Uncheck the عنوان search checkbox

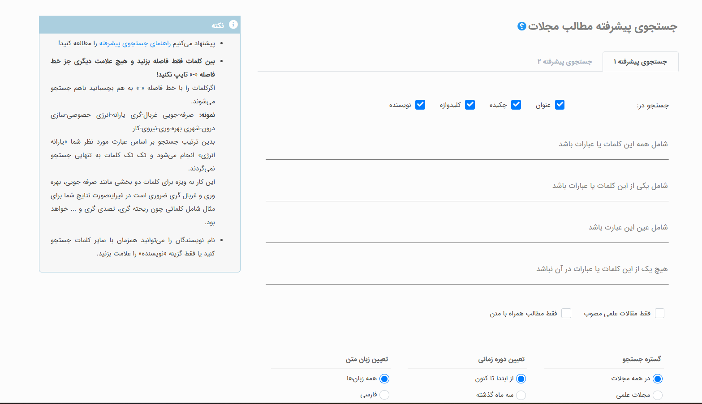point(560,104)
